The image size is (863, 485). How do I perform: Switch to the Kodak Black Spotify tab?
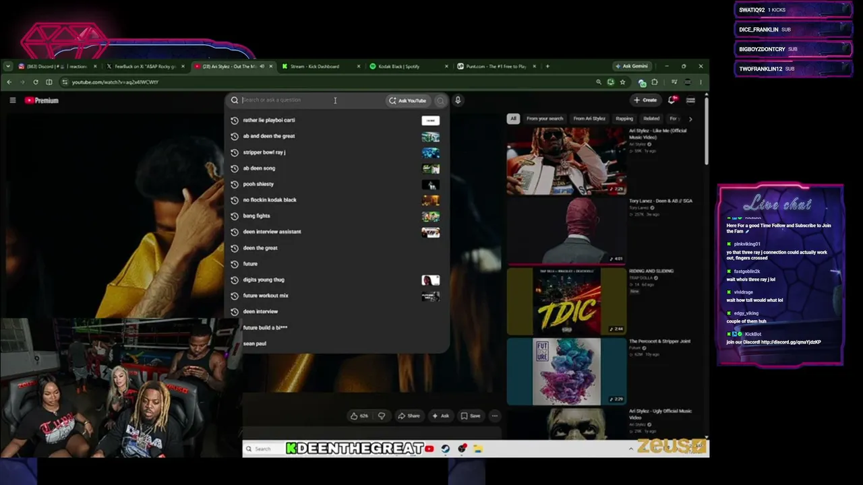tap(408, 66)
